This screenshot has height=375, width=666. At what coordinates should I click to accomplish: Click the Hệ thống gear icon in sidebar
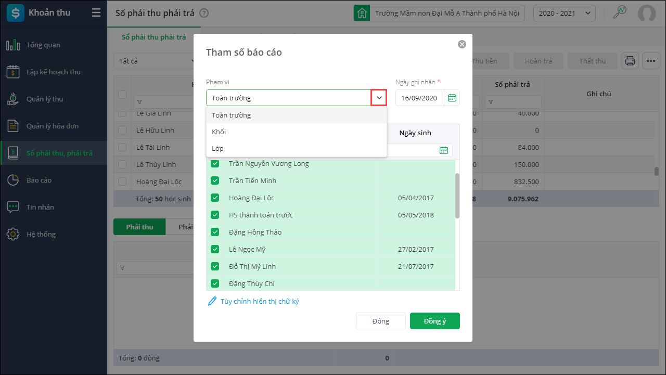coord(13,234)
